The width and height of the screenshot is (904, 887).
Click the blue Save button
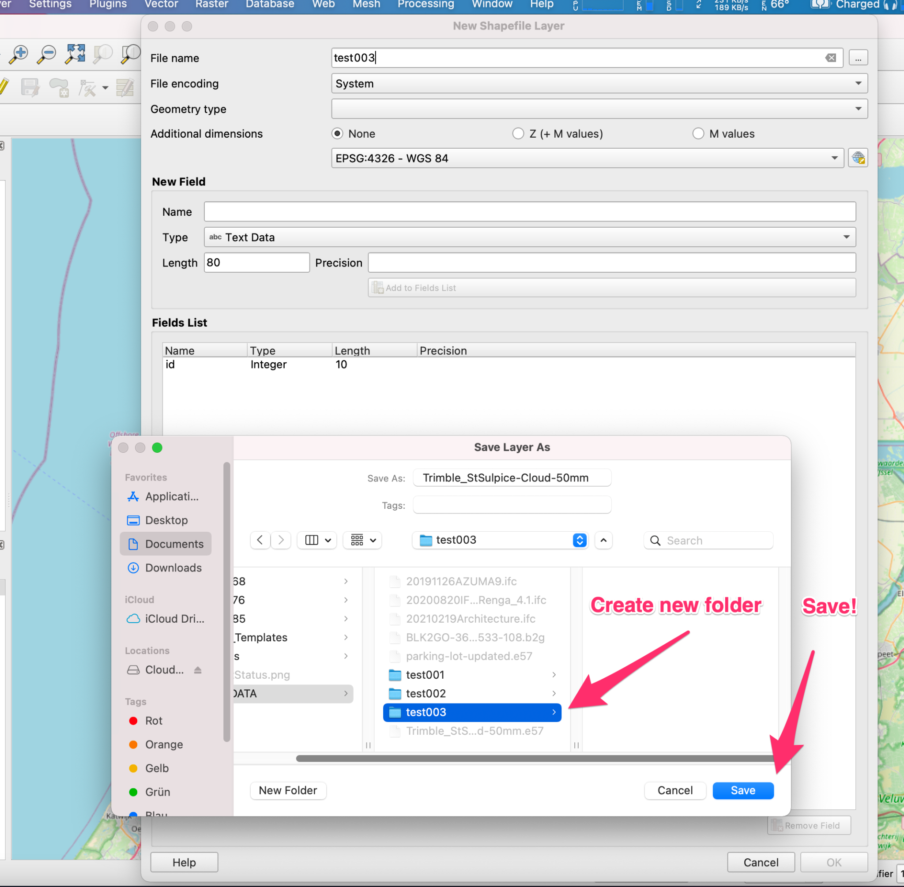tap(743, 790)
